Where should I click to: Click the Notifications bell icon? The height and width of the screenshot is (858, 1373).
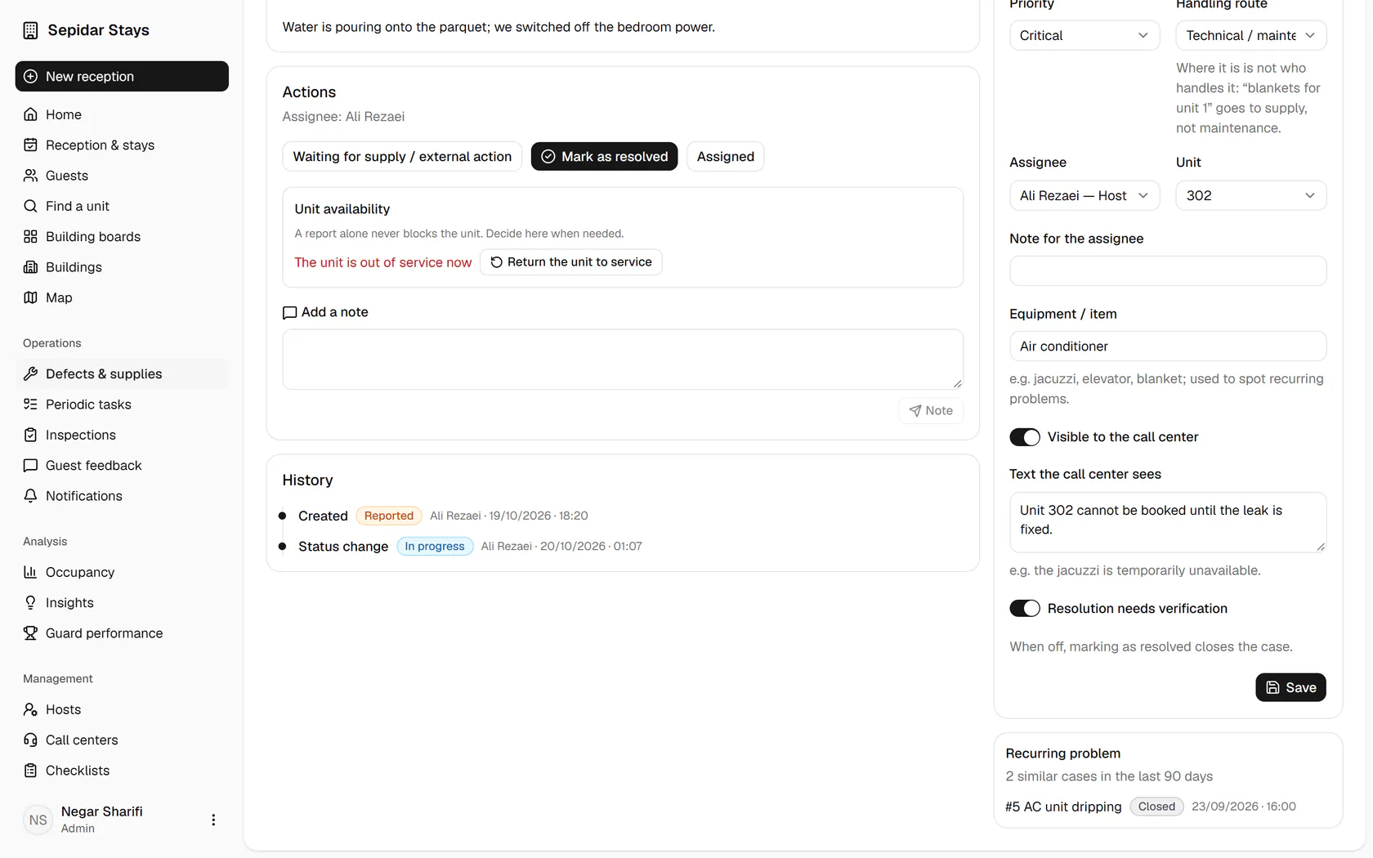pyautogui.click(x=30, y=496)
